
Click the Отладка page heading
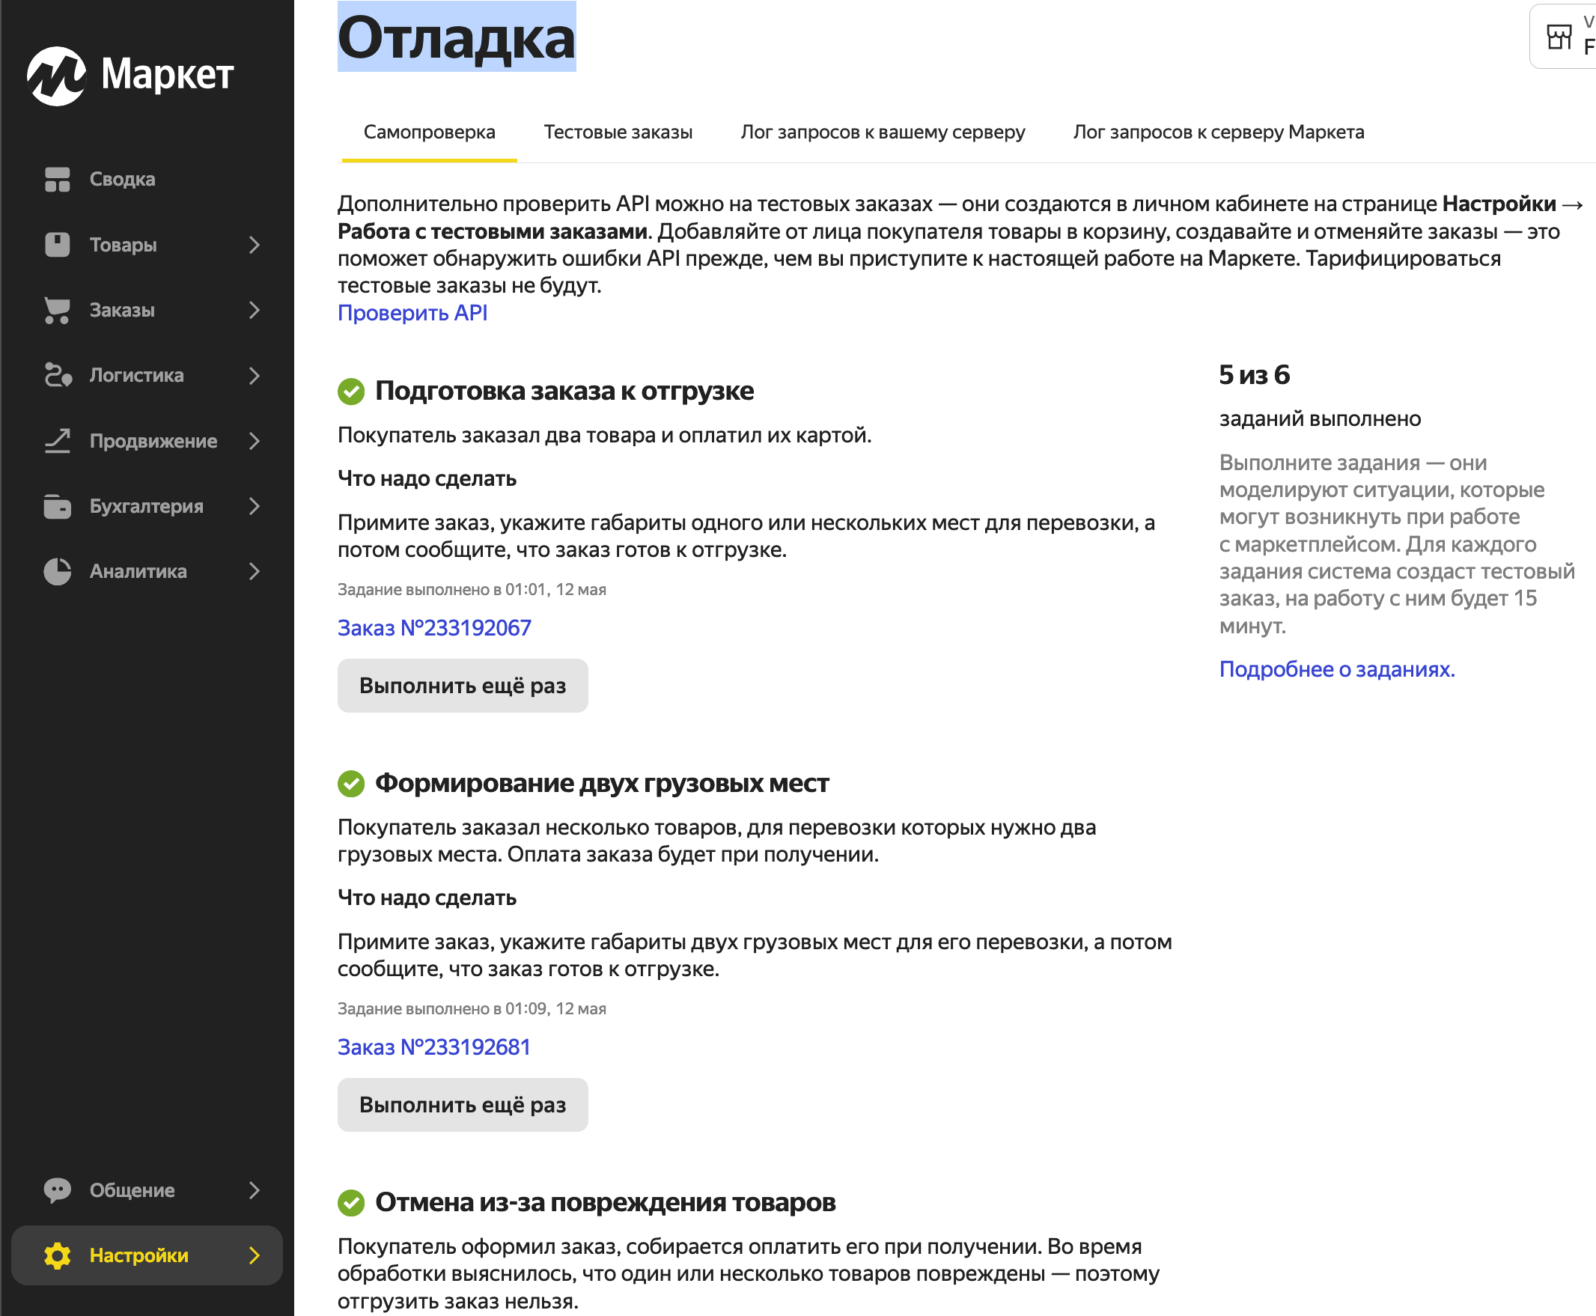coord(457,37)
